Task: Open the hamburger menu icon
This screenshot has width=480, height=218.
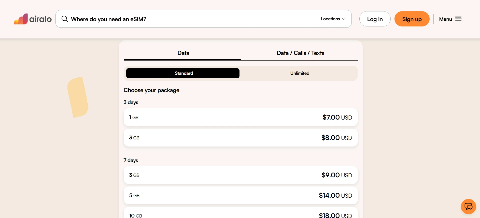Action: 458,19
